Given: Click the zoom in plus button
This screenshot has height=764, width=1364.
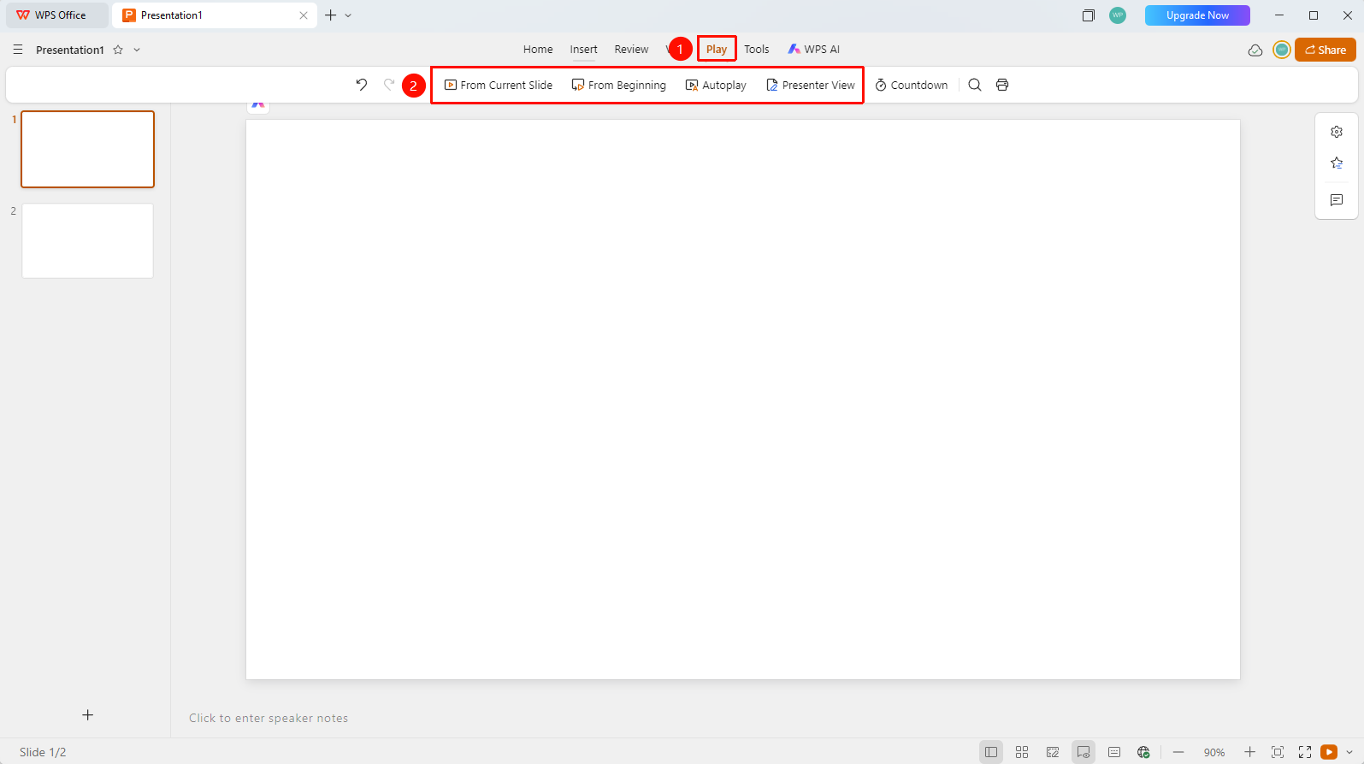Looking at the screenshot, I should [1249, 752].
